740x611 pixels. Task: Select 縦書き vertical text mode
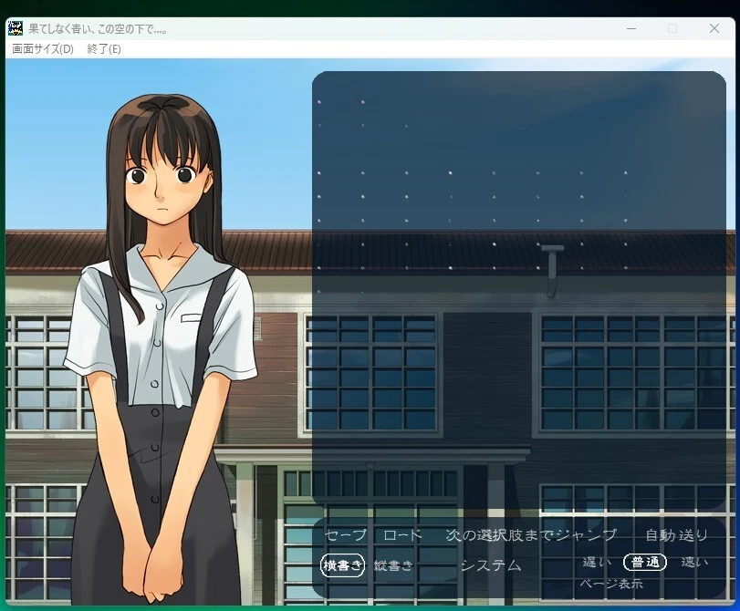(393, 565)
